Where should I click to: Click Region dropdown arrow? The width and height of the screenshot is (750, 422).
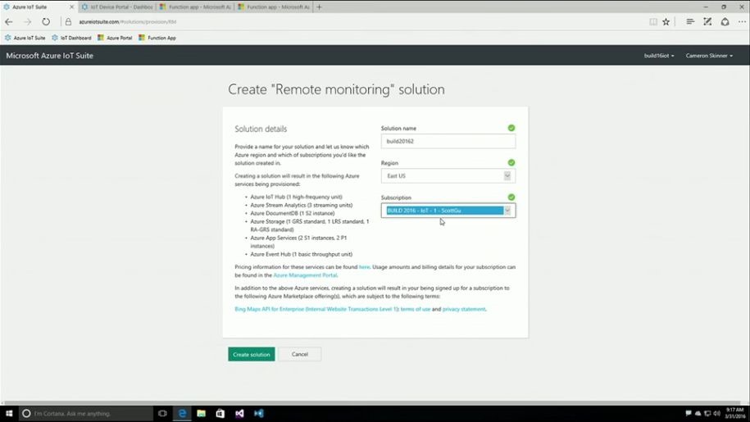[x=507, y=176]
